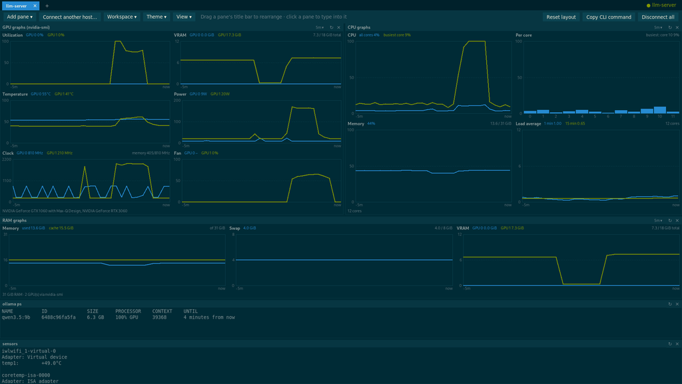Reset the pane layout
682x384 pixels.
[x=561, y=17]
